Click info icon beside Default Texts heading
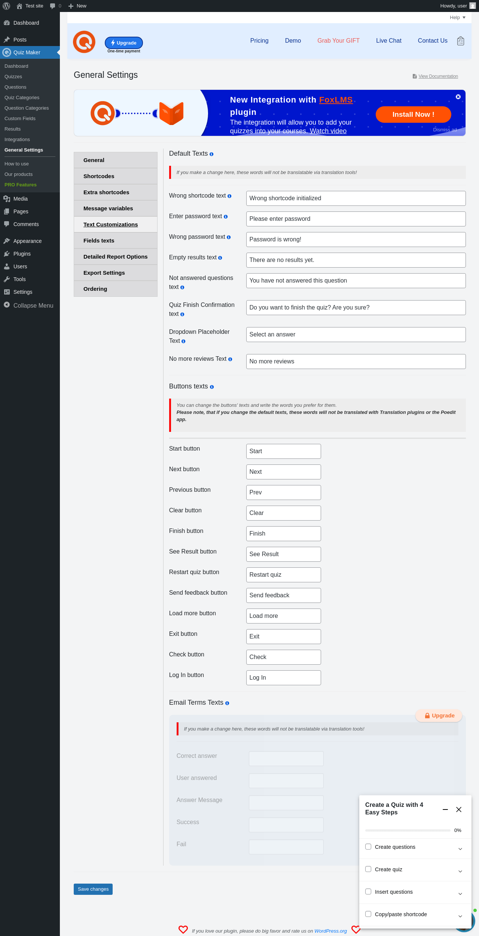This screenshot has width=479, height=936. coord(211,154)
